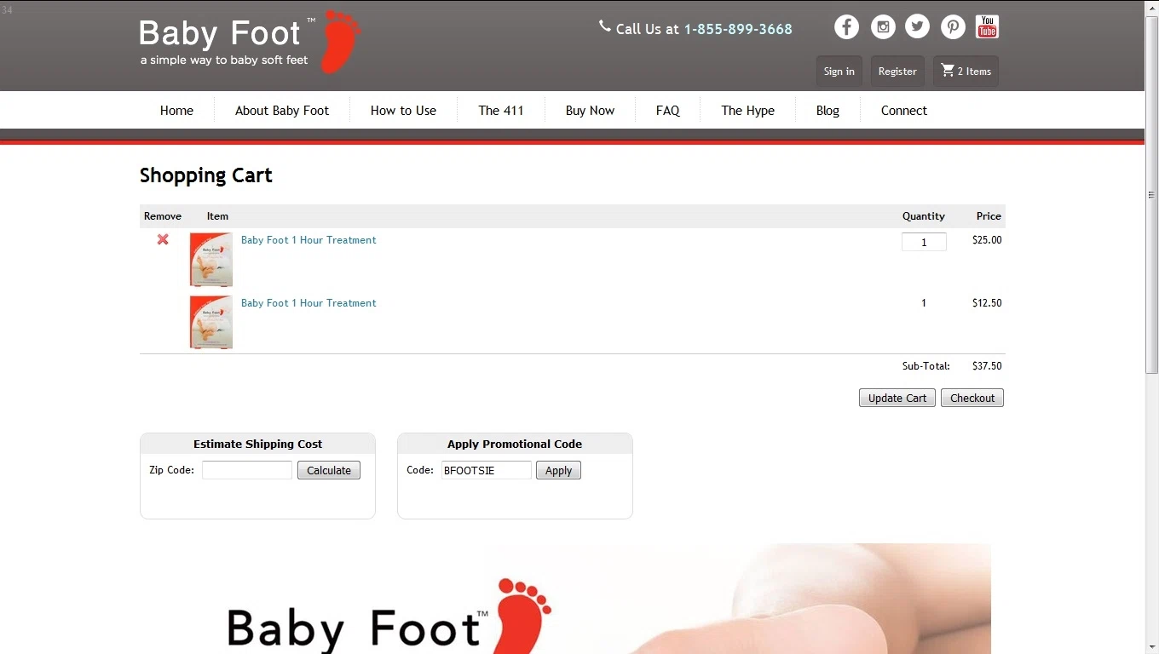Select Buy Now in navigation
Viewport: 1159px width, 654px height.
590,110
